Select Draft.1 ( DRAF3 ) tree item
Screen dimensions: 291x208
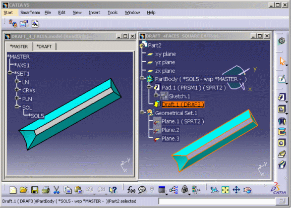click(183, 105)
